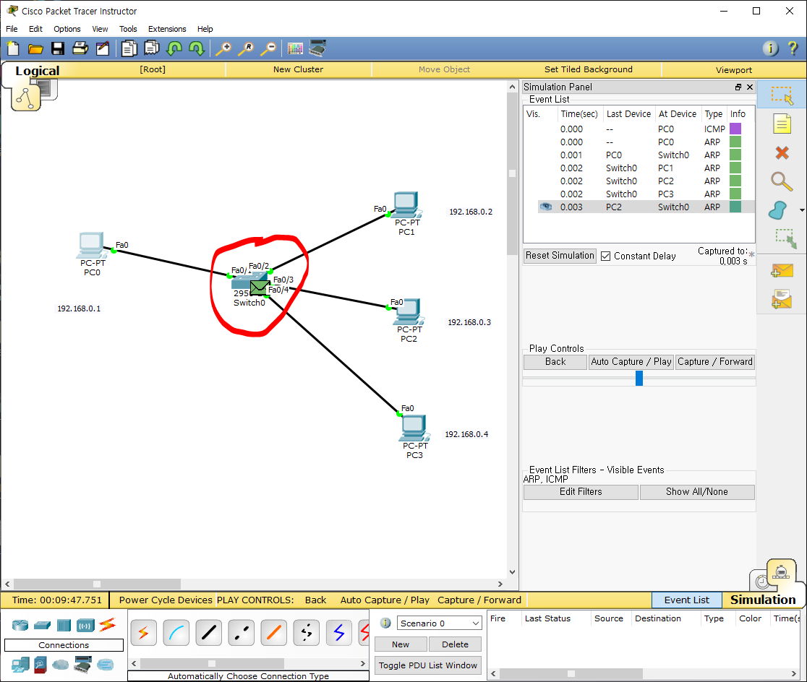
Task: Open the Scenario 0 dropdown
Action: pyautogui.click(x=439, y=623)
